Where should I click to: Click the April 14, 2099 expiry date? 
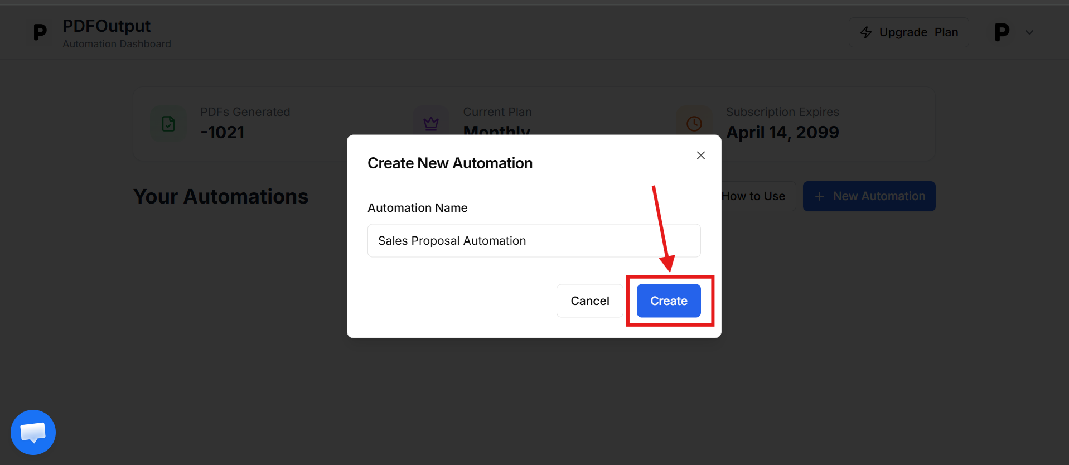(782, 133)
